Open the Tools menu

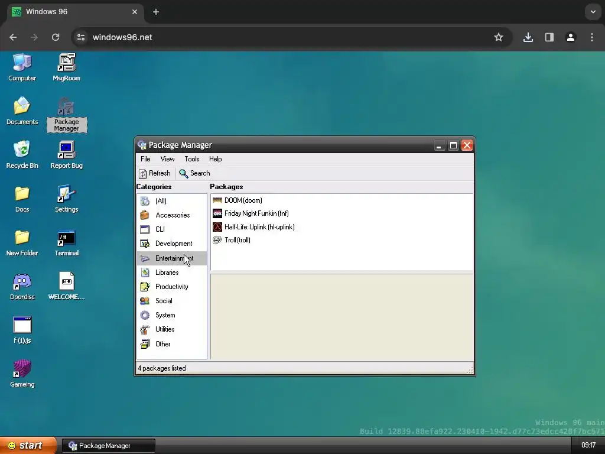click(192, 159)
